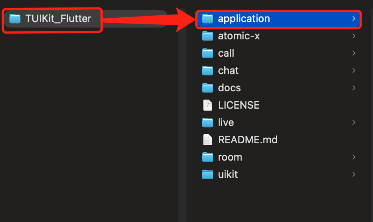Select the "atomic-x" folder name
Viewport: 373px width, 222px height.
pyautogui.click(x=239, y=36)
